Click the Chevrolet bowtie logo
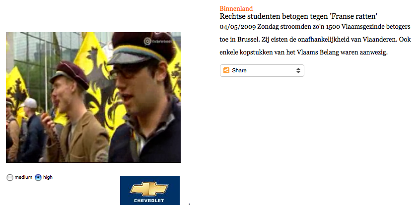 pos(149,189)
